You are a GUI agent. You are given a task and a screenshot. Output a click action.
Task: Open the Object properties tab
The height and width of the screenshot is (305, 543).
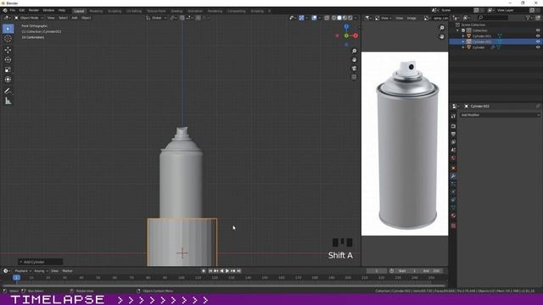tap(453, 169)
